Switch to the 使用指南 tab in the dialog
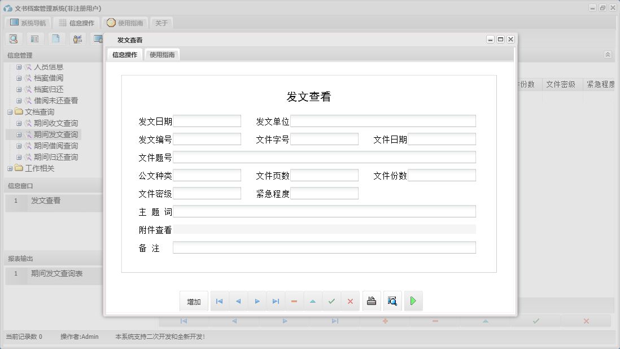Viewport: 620px width, 349px height. [162, 55]
